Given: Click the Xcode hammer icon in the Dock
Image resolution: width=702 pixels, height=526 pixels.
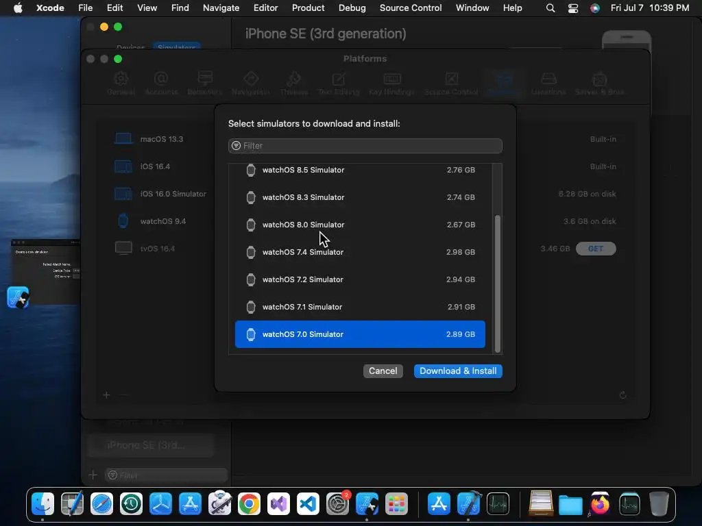Looking at the screenshot, I should 469,503.
